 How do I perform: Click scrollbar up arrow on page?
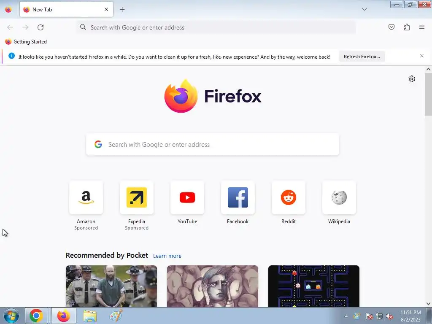(x=428, y=70)
